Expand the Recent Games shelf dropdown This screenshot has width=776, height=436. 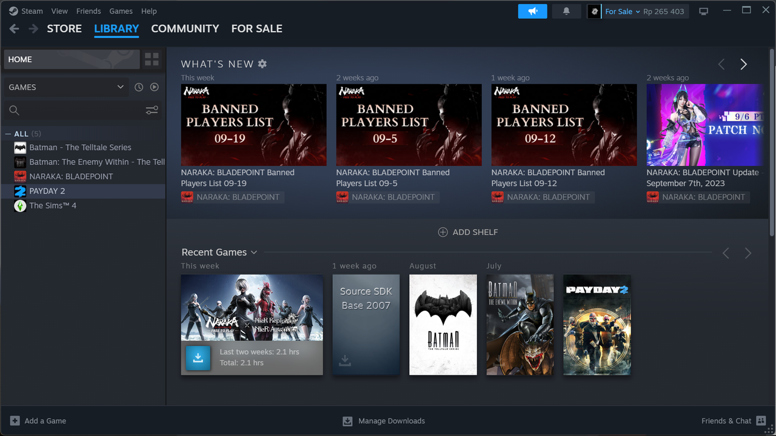pyautogui.click(x=254, y=253)
